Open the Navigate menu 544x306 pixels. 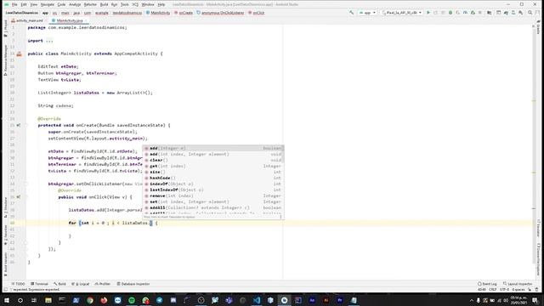click(48, 4)
